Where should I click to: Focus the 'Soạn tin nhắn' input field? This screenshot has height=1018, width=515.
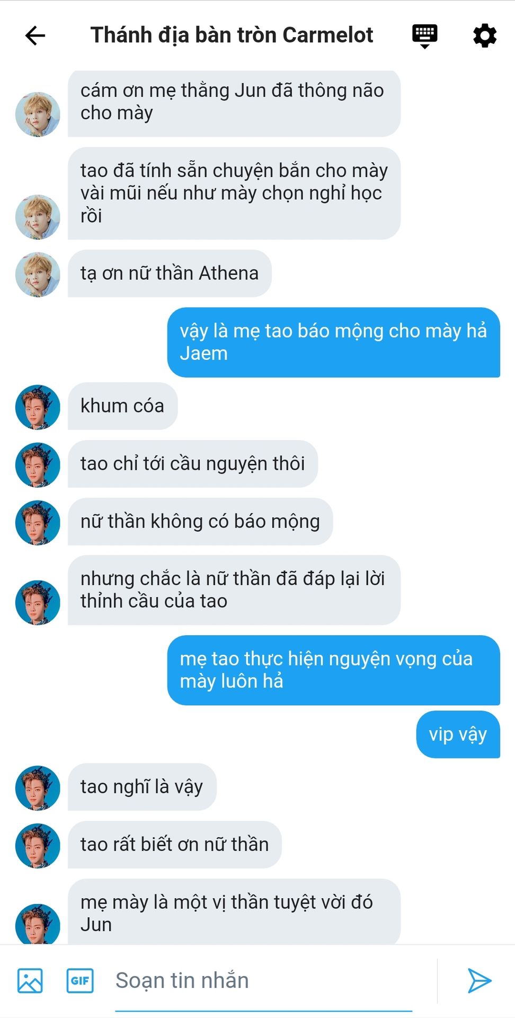pyautogui.click(x=263, y=980)
